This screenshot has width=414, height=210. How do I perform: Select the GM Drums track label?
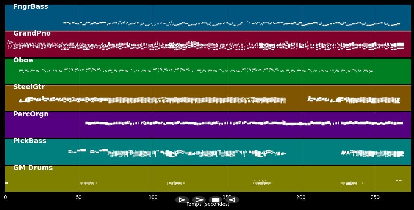(x=33, y=168)
